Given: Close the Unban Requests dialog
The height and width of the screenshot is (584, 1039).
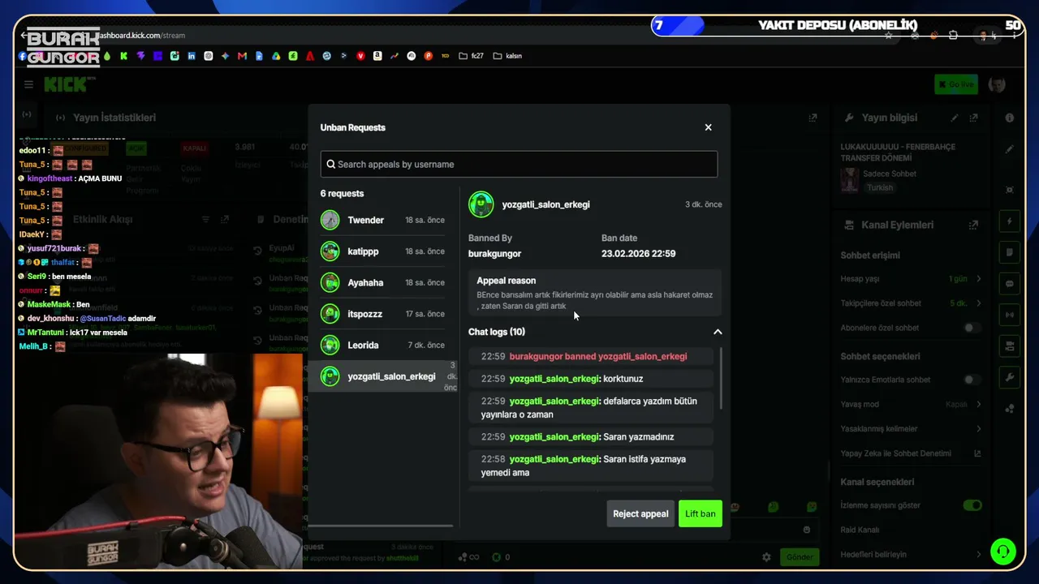Looking at the screenshot, I should pos(708,127).
